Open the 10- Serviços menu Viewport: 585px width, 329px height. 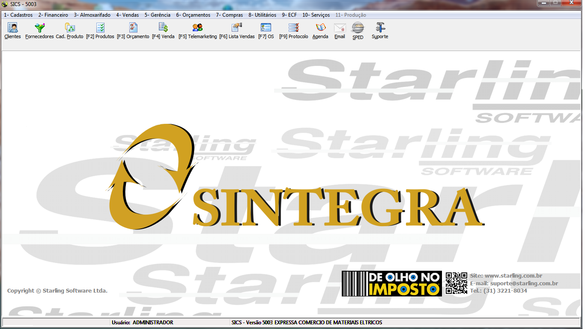(316, 15)
